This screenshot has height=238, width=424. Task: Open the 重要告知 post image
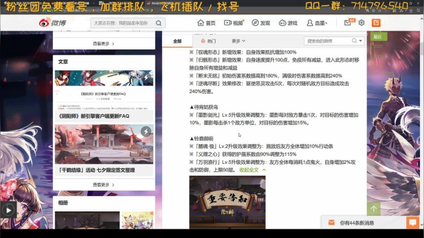coord(227,202)
